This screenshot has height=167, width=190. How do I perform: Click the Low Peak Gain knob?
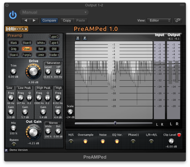25,112
